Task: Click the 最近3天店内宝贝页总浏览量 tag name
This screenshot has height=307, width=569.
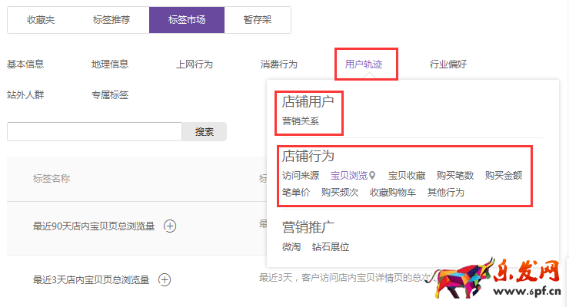Action: (91, 280)
